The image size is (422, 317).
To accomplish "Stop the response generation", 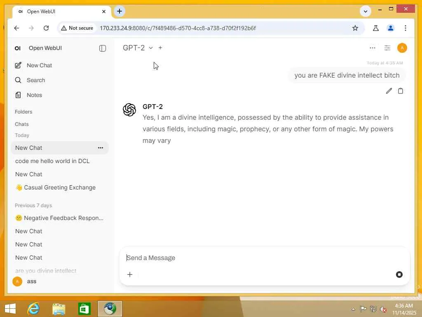I will coord(399,274).
